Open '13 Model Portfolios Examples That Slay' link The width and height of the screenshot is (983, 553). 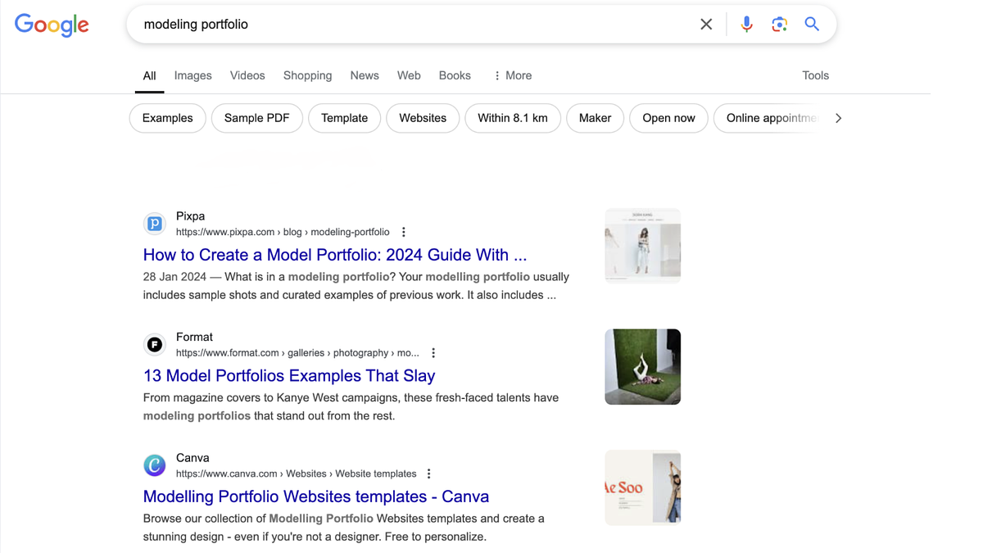(x=289, y=376)
